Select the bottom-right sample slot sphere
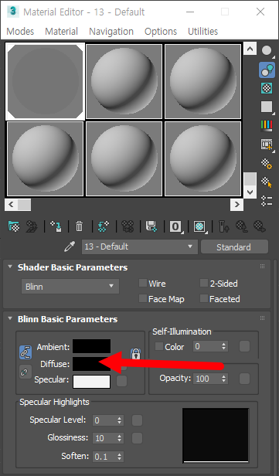 (202, 158)
